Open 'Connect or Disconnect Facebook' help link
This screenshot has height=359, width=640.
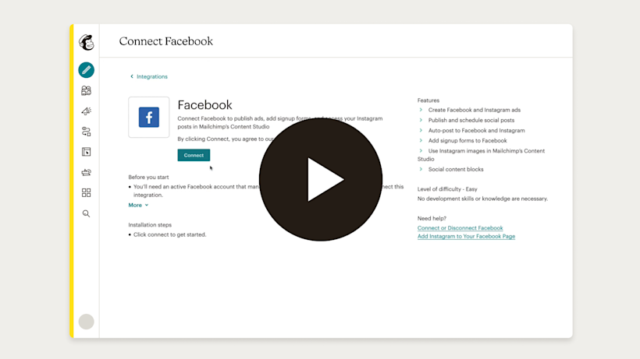pos(460,228)
